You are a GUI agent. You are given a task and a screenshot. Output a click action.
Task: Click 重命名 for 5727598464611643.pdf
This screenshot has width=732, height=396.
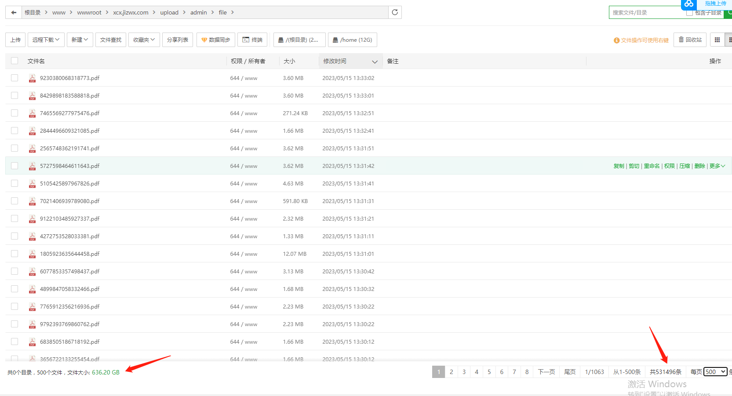pyautogui.click(x=652, y=166)
